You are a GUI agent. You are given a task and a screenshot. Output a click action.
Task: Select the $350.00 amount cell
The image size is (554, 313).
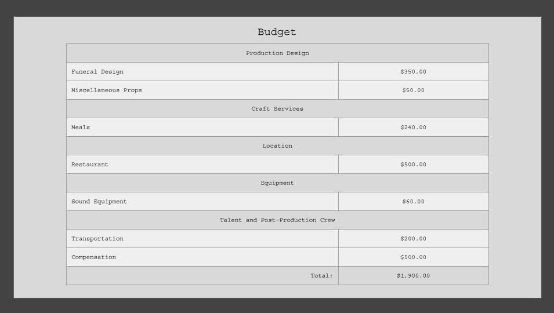tap(413, 72)
